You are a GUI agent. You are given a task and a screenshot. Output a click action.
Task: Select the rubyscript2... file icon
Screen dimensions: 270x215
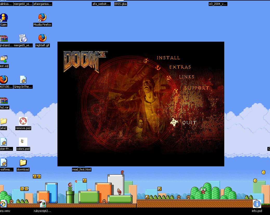click(x=42, y=204)
